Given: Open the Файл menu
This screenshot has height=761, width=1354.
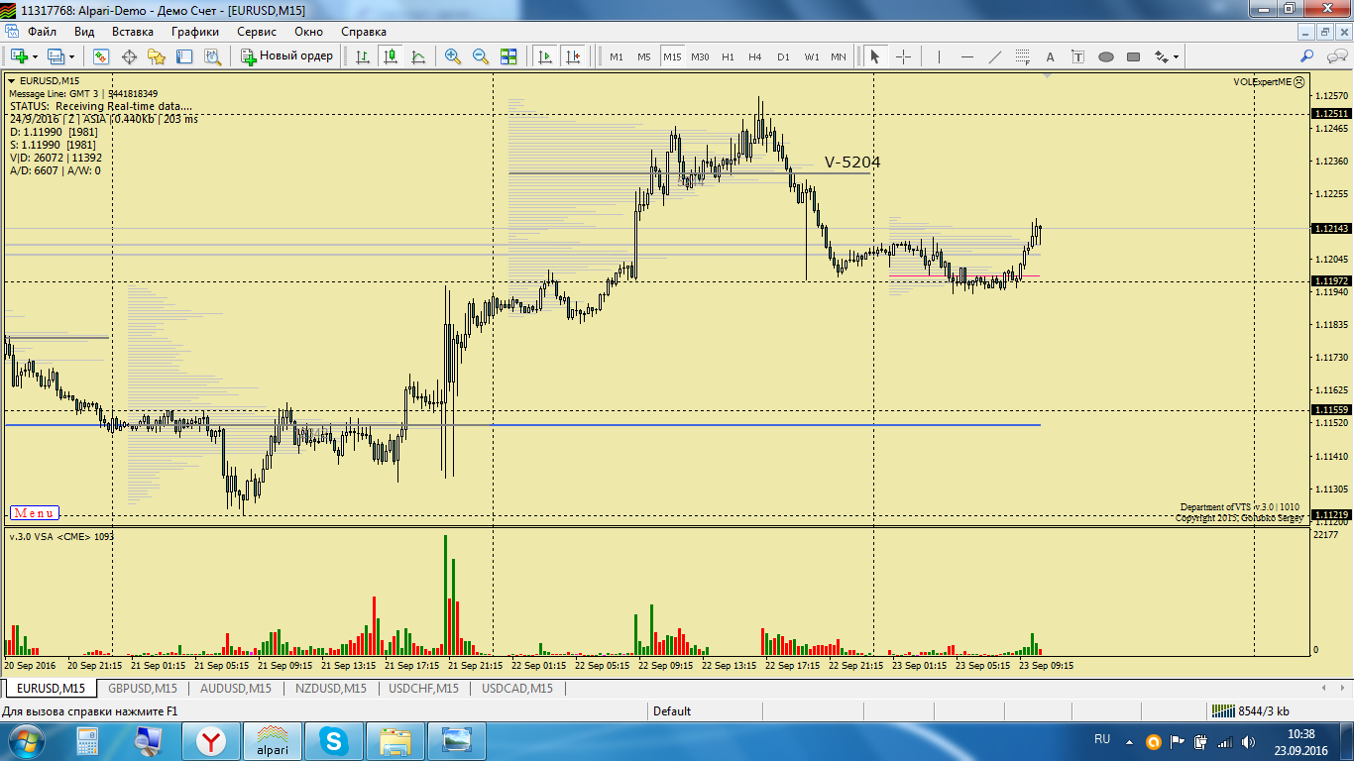Looking at the screenshot, I should [x=42, y=32].
